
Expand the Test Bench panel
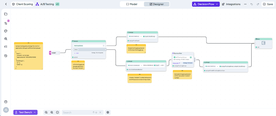(25, 112)
